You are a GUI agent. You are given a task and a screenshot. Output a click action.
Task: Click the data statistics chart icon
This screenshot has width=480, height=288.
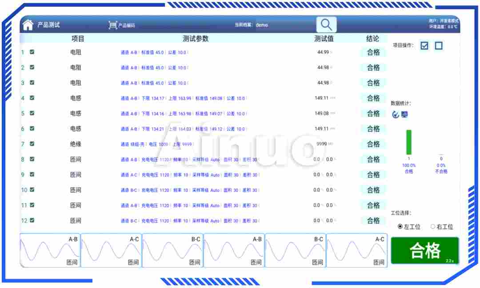coord(404,115)
